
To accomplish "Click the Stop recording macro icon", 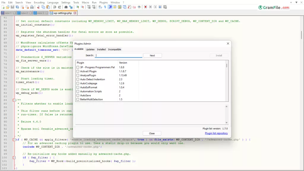I will pos(150,7).
